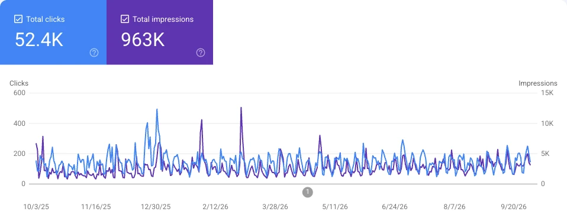Click the 9/20/26 date label
567x218 pixels.
tap(514, 207)
